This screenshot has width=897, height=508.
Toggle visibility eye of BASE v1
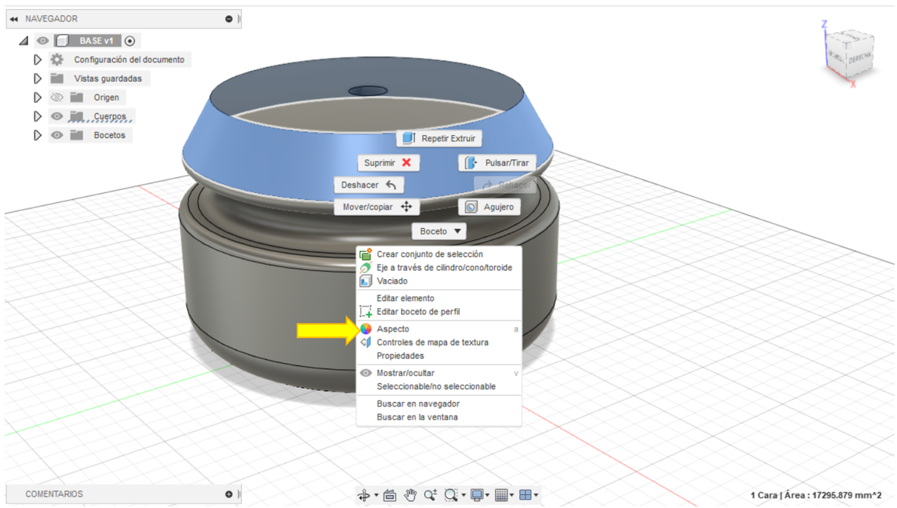click(43, 40)
